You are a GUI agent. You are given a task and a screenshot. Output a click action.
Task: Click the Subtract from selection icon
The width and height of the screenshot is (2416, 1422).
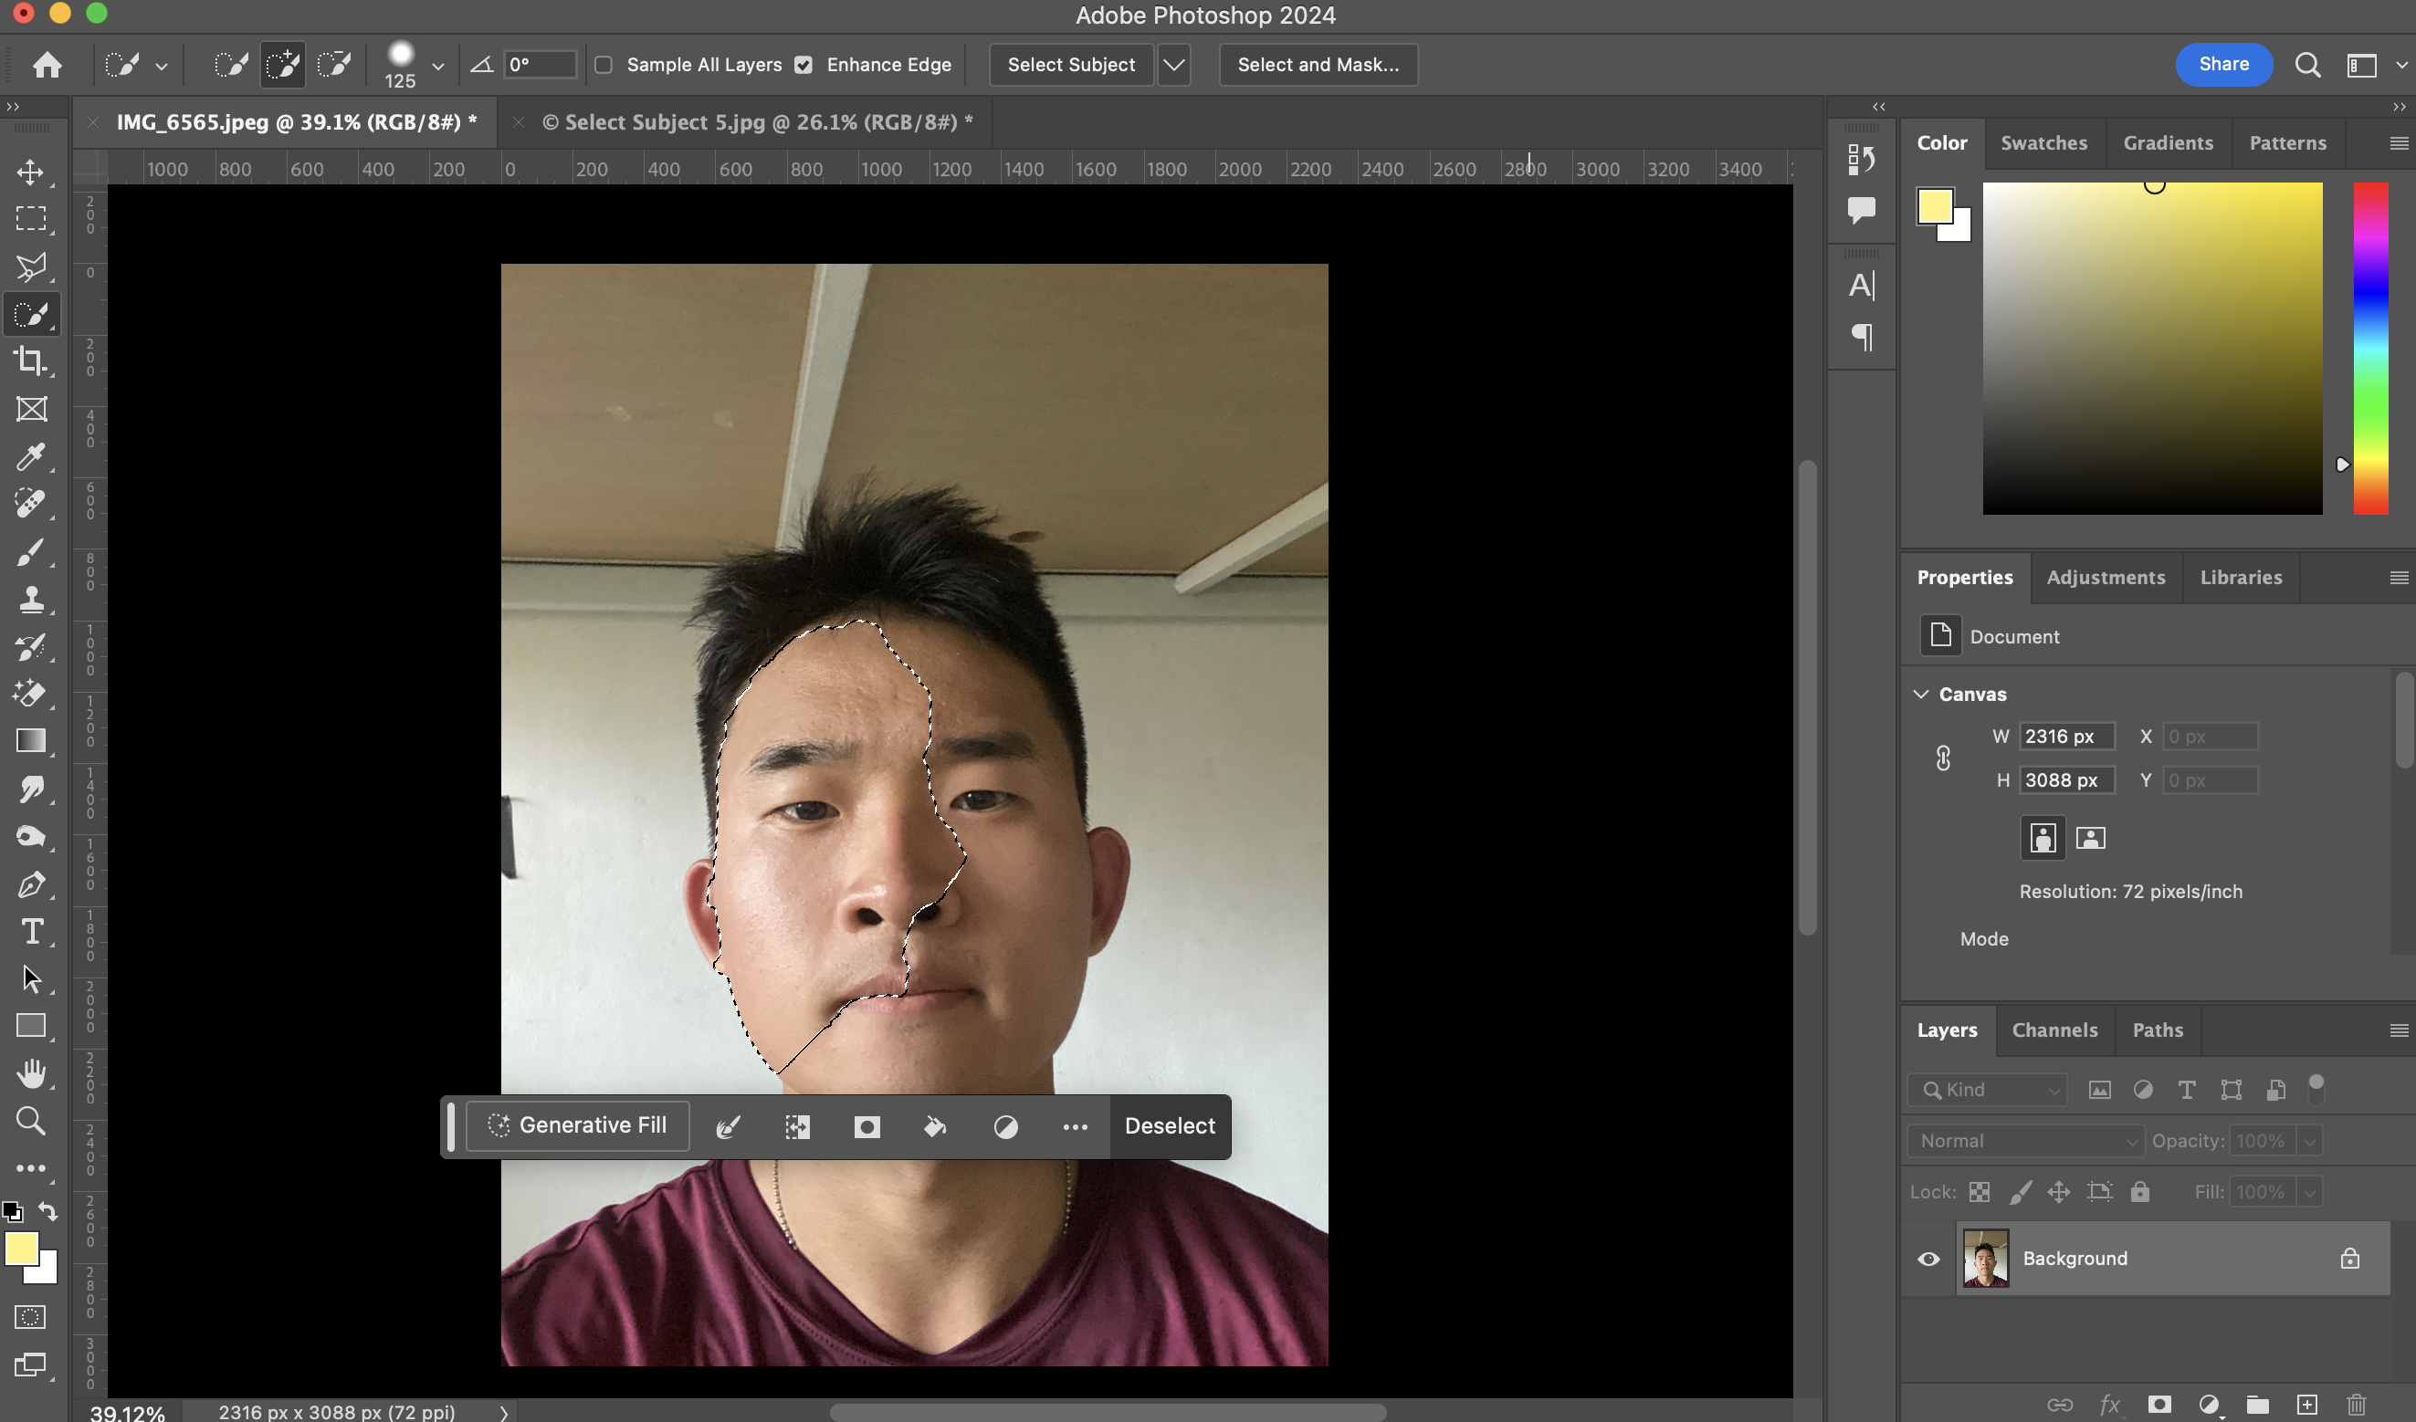[333, 65]
